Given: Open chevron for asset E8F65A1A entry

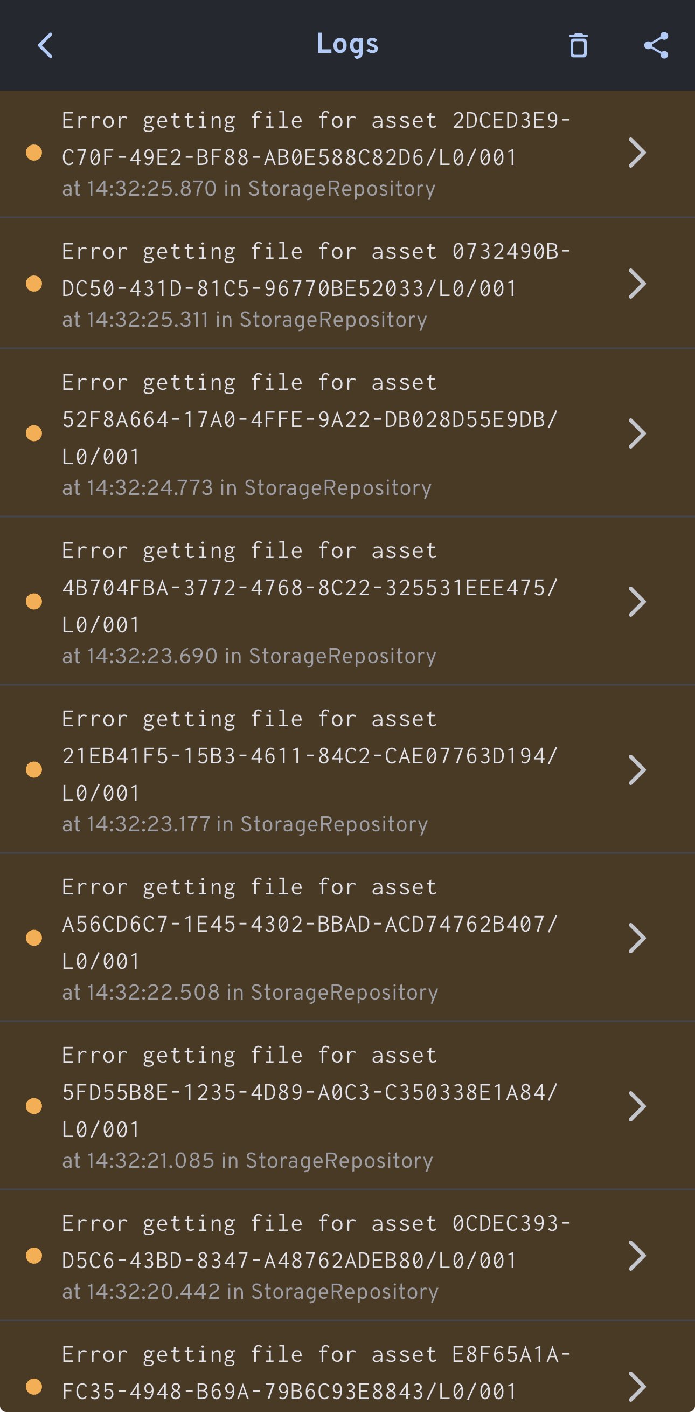Looking at the screenshot, I should 637,1386.
